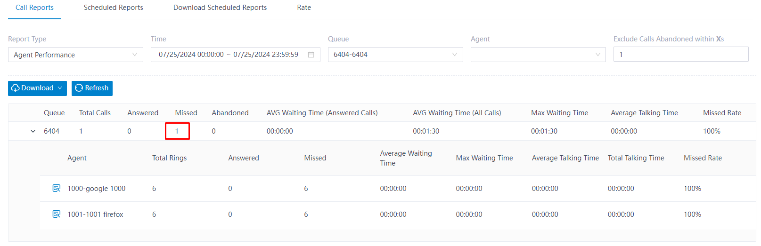Screen dimensions: 761x246
Task: Open the Report Type dropdown
Action: pos(75,55)
